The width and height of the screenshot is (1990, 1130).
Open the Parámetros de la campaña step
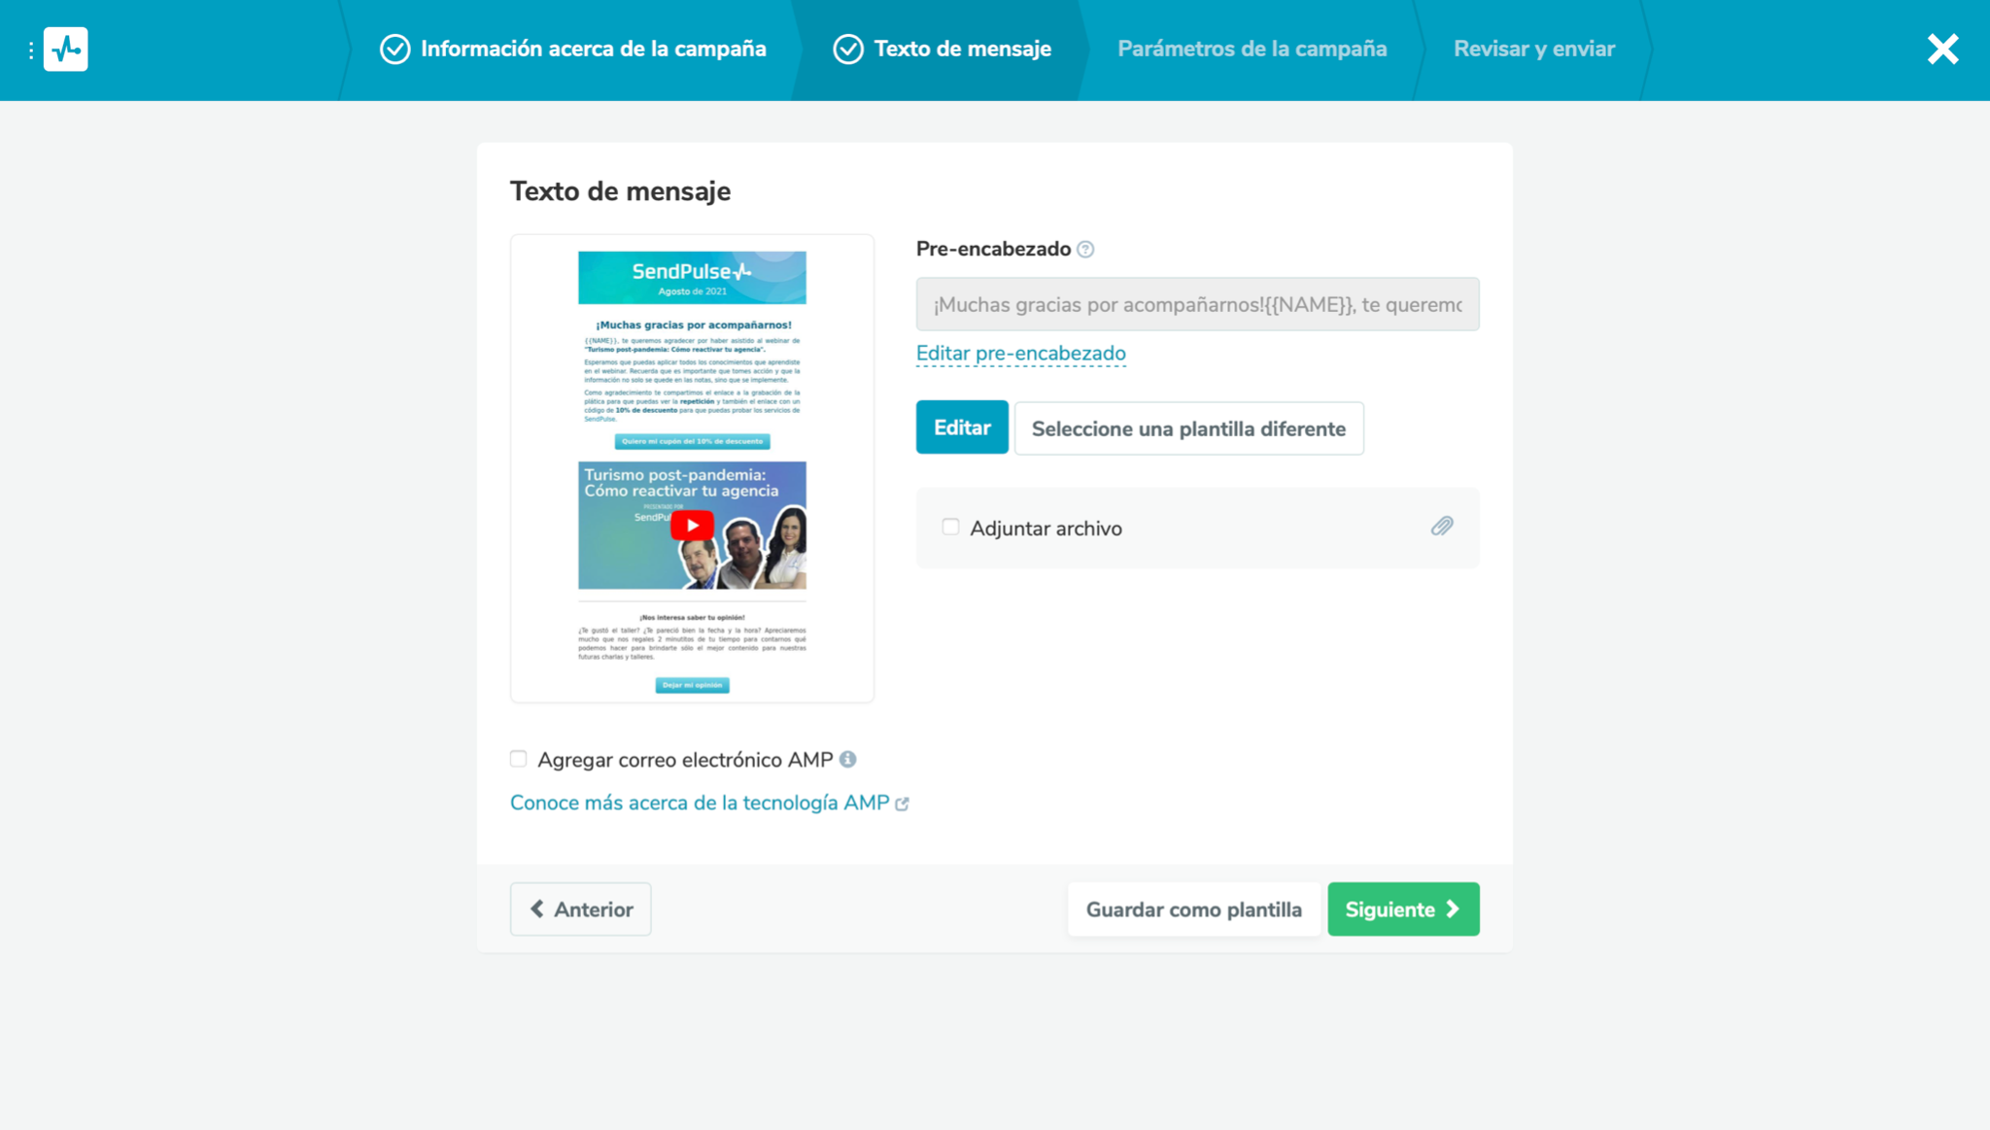click(1252, 50)
